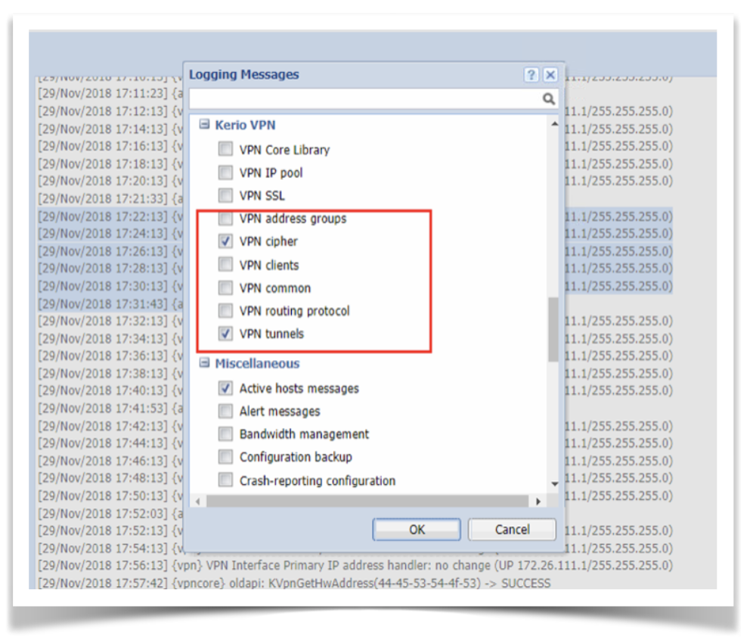Uncheck the VPN cipher option
This screenshot has height=643, width=750.
coord(225,241)
